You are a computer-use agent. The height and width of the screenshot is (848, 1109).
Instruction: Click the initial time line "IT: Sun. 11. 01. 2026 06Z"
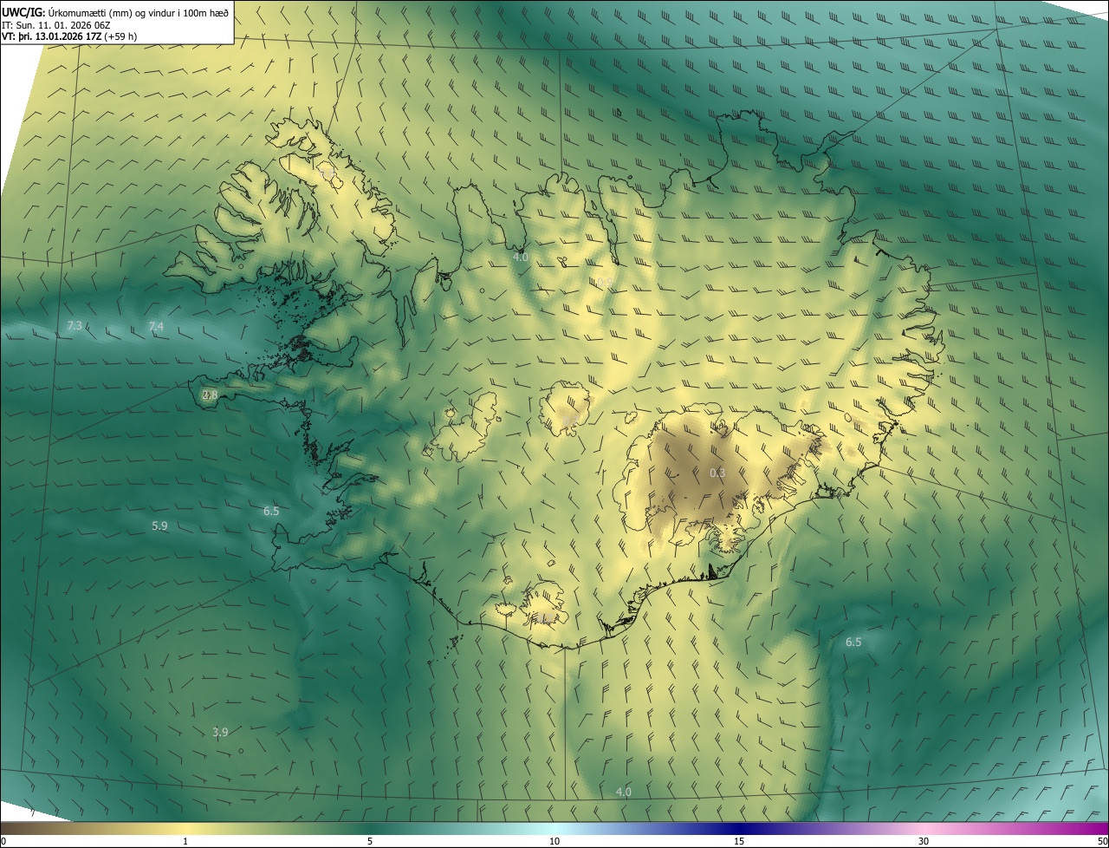coord(55,25)
